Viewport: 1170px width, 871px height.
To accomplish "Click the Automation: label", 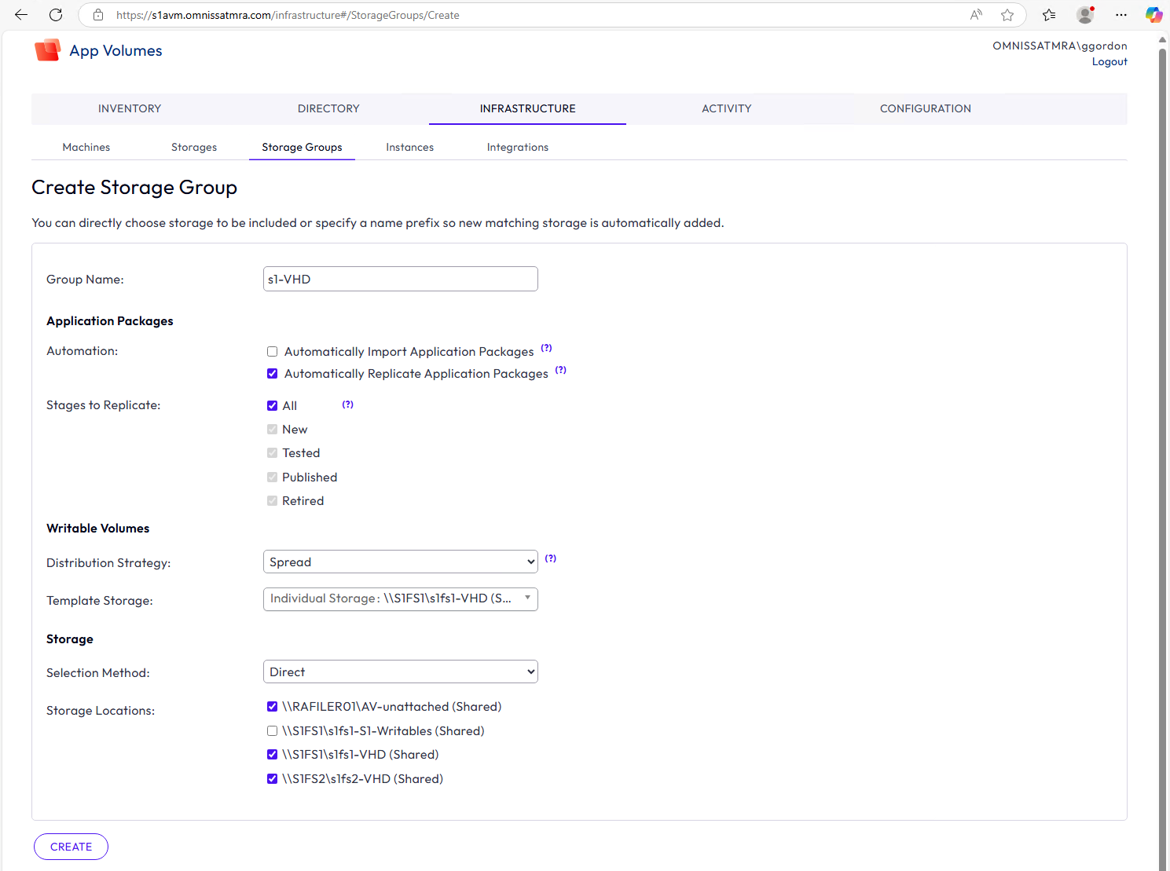I will point(83,351).
